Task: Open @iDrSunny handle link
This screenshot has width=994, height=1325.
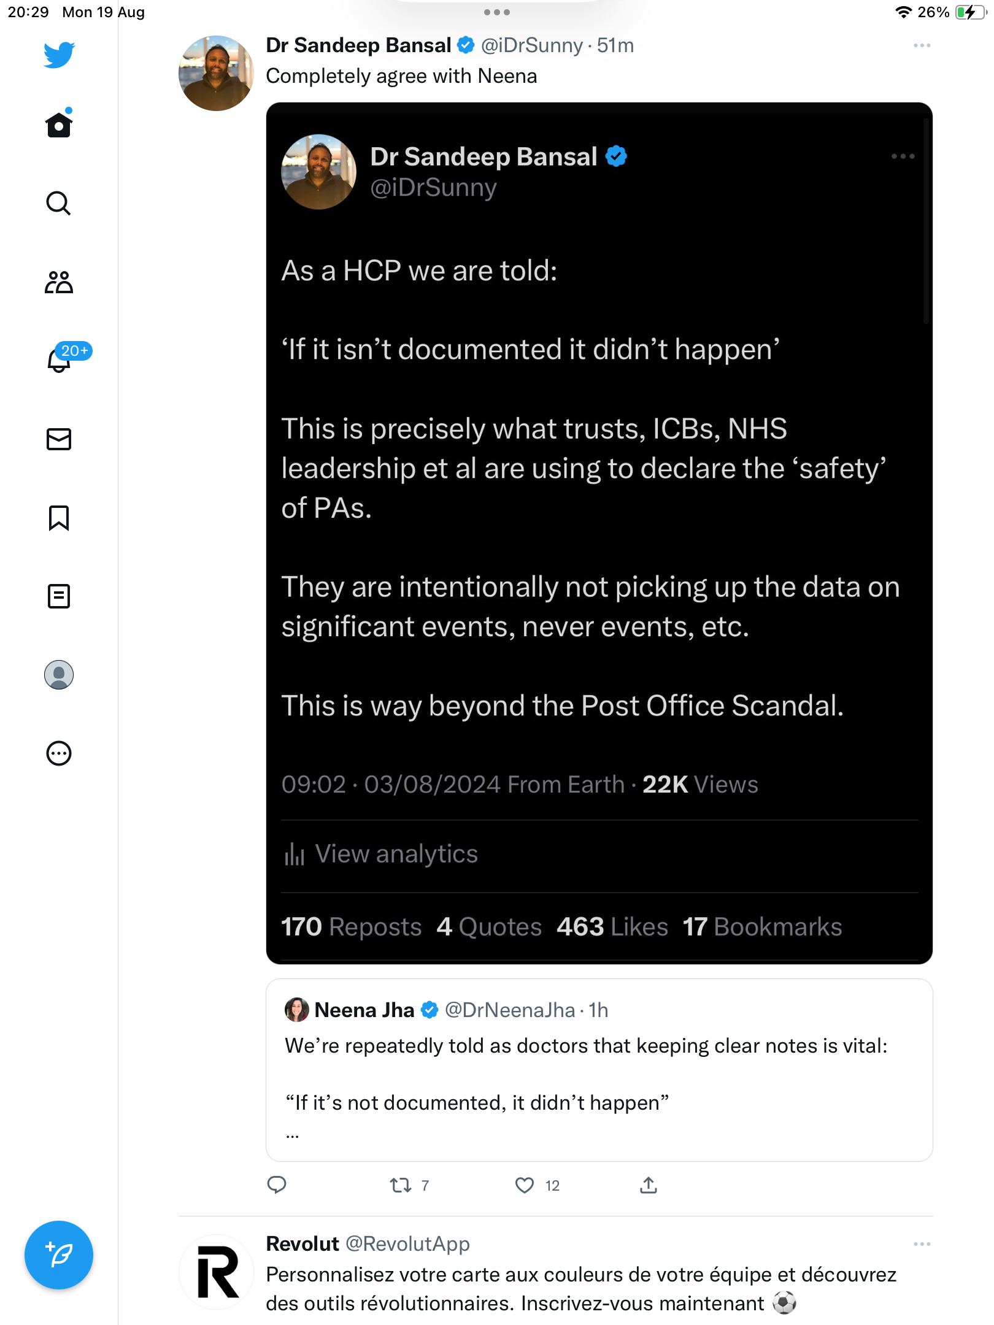Action: 531,45
